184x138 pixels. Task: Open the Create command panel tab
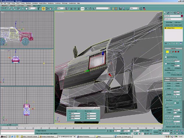[x=165, y=13]
